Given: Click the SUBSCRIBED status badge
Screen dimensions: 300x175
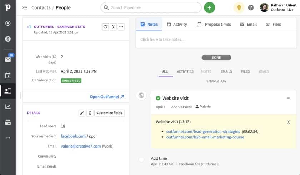Looking at the screenshot, I should 71,81.
